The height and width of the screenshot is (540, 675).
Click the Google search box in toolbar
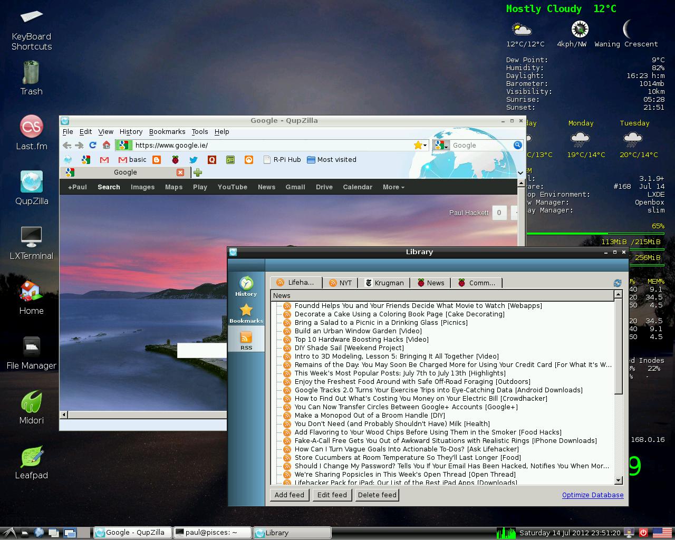[x=481, y=145]
